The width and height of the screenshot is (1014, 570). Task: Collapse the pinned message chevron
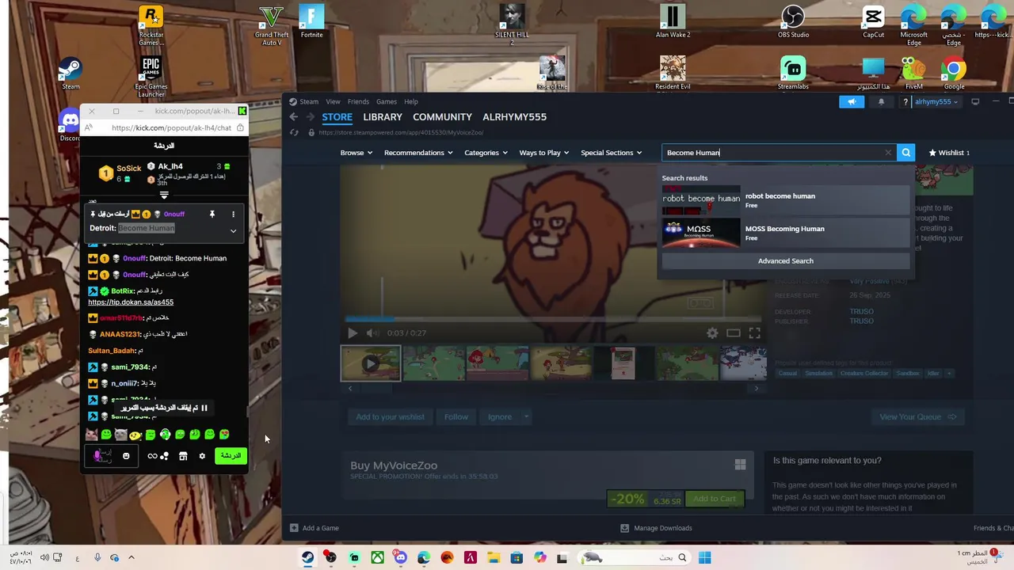[233, 231]
